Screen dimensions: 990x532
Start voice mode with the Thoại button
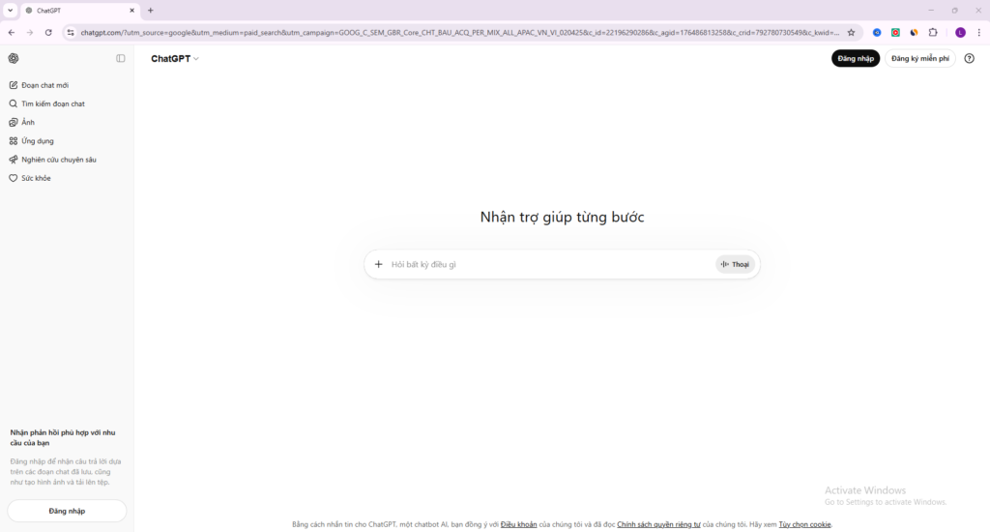pyautogui.click(x=735, y=264)
